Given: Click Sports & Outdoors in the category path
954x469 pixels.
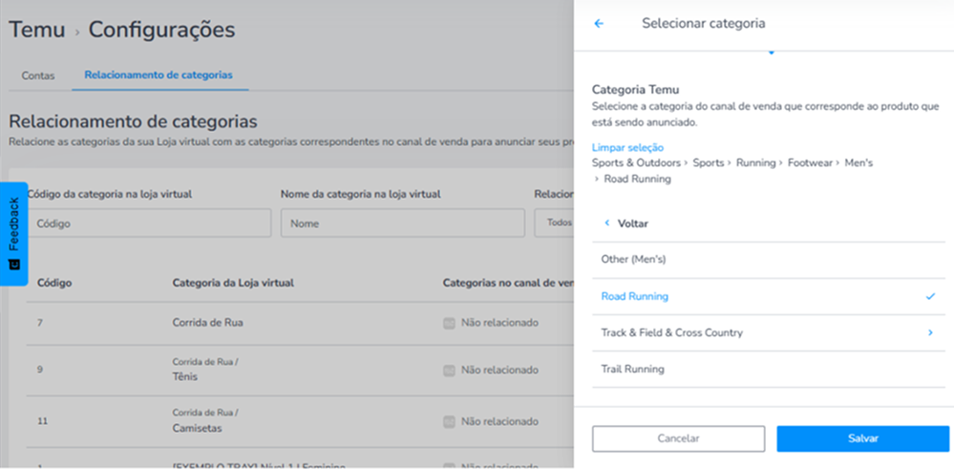Looking at the screenshot, I should (x=636, y=163).
